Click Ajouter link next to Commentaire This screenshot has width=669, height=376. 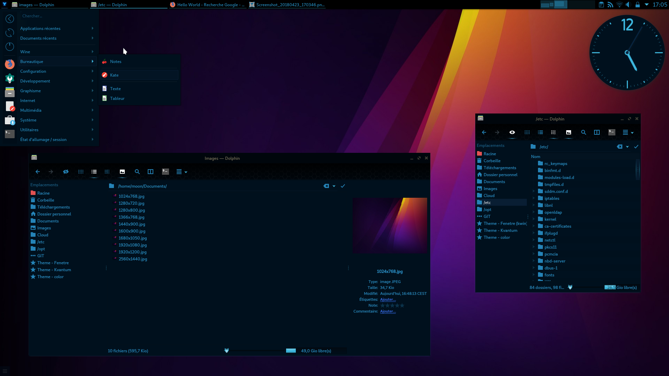pos(388,311)
